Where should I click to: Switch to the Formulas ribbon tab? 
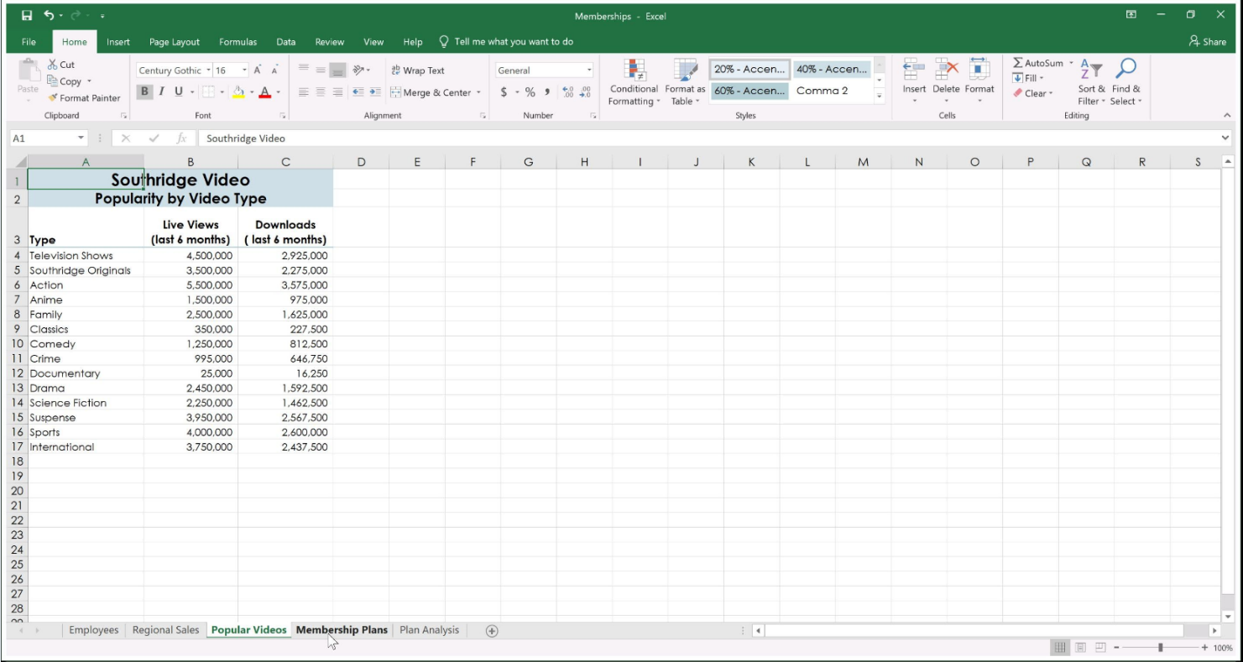click(x=238, y=42)
